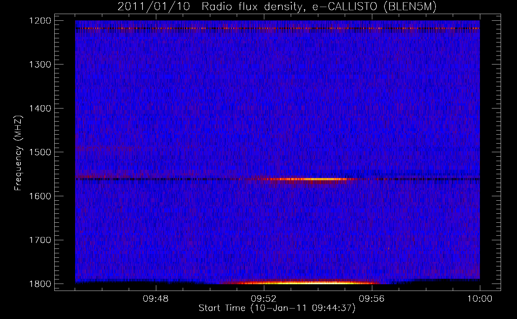Screen dimensions: 517x319
Task: Click the 09:48 time tick label
Action: 156,299
